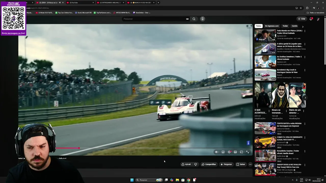
Task: Click the YouTube Pesquisar search field
Action: pos(156,19)
